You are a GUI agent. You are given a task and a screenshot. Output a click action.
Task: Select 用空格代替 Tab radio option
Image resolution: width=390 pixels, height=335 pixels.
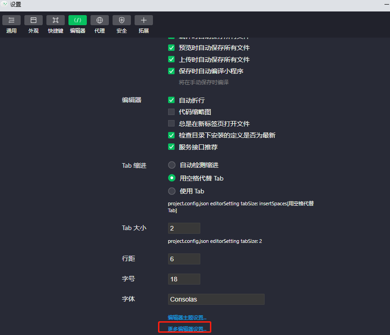172,178
